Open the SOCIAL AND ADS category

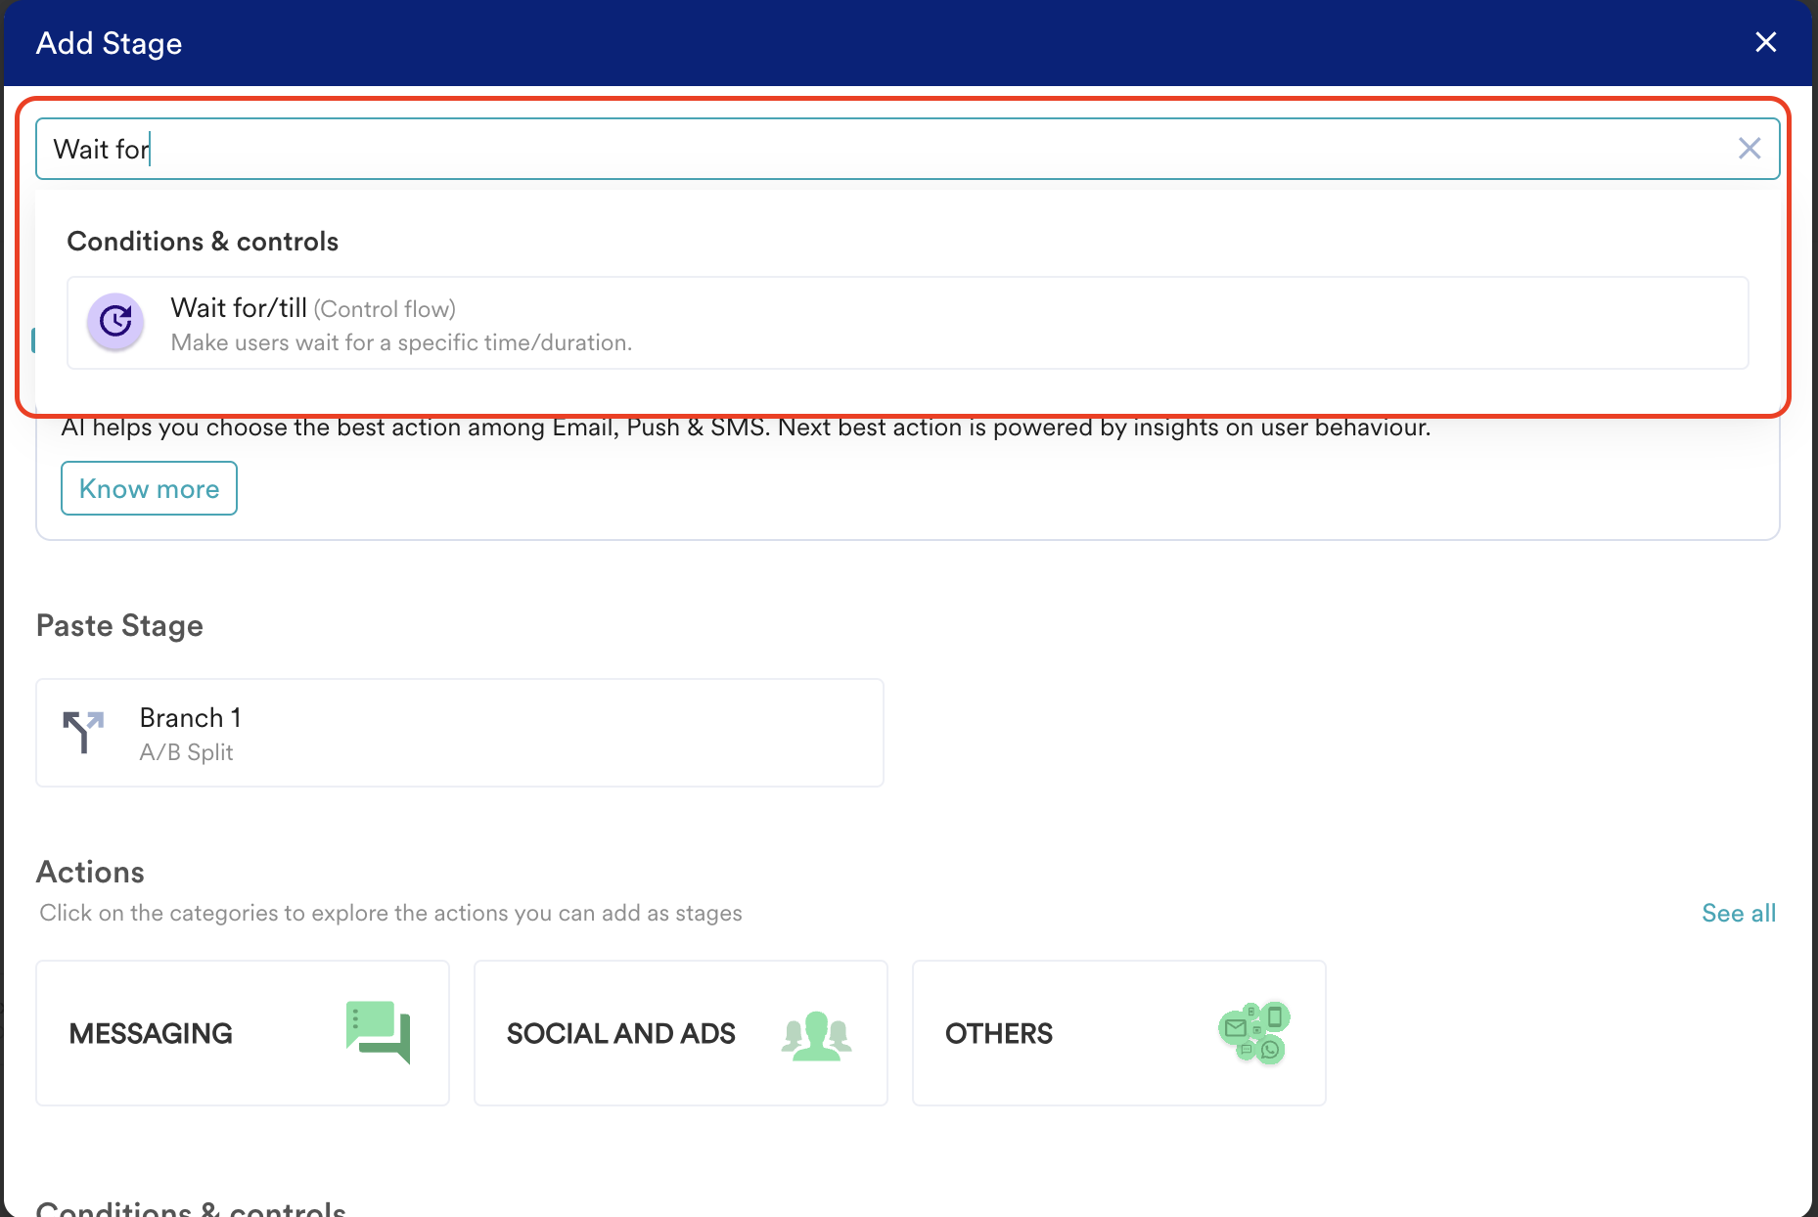(680, 1033)
